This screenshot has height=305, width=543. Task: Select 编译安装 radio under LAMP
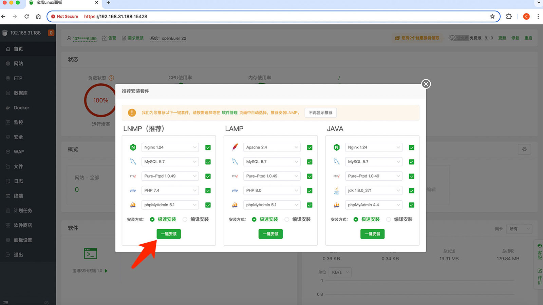click(x=287, y=219)
